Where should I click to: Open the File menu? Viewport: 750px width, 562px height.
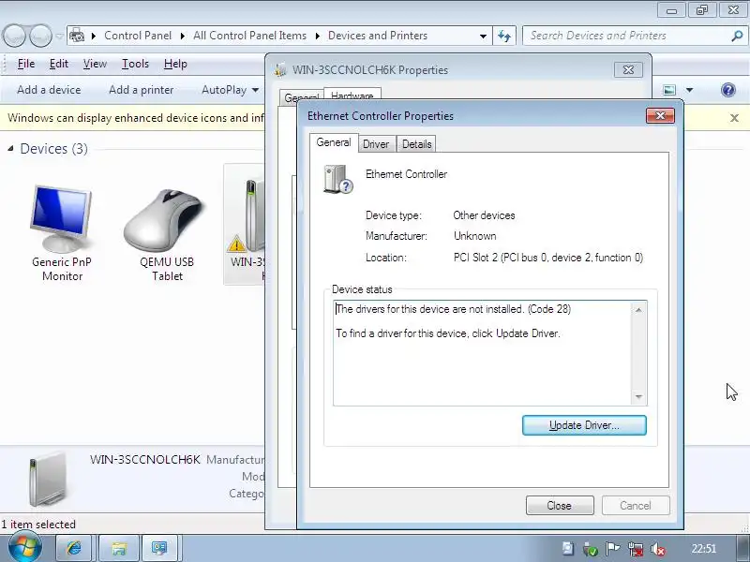(26, 64)
